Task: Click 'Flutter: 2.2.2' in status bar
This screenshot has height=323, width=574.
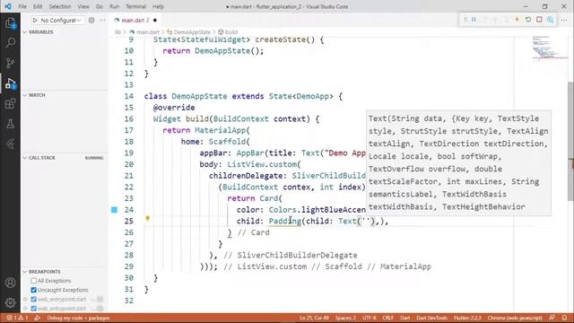Action: click(467, 318)
